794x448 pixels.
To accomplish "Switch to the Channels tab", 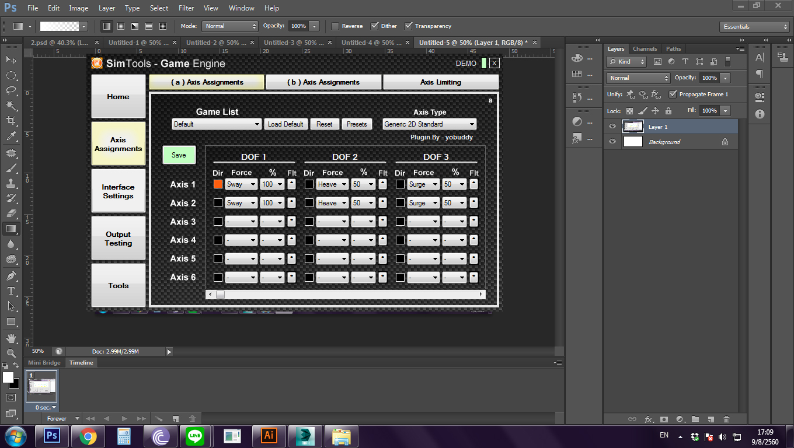I will [645, 49].
